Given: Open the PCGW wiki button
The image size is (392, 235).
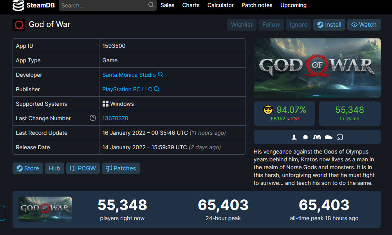Looking at the screenshot, I should [x=83, y=168].
